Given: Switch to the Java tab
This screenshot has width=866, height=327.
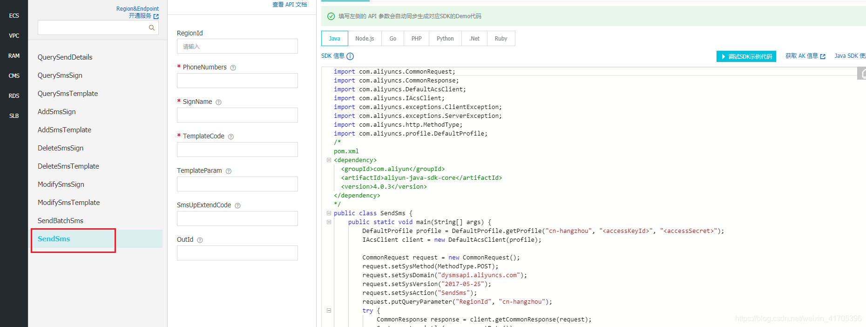Looking at the screenshot, I should [335, 39].
